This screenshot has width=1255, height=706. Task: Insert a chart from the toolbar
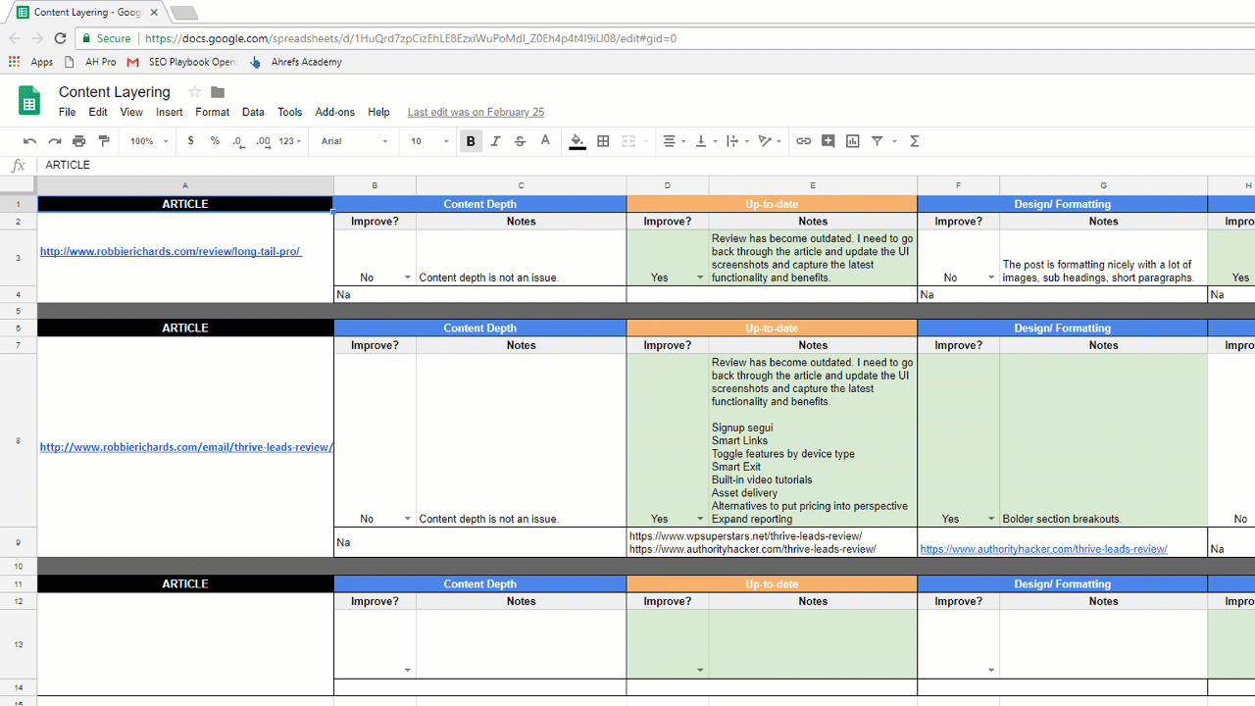[x=852, y=141]
